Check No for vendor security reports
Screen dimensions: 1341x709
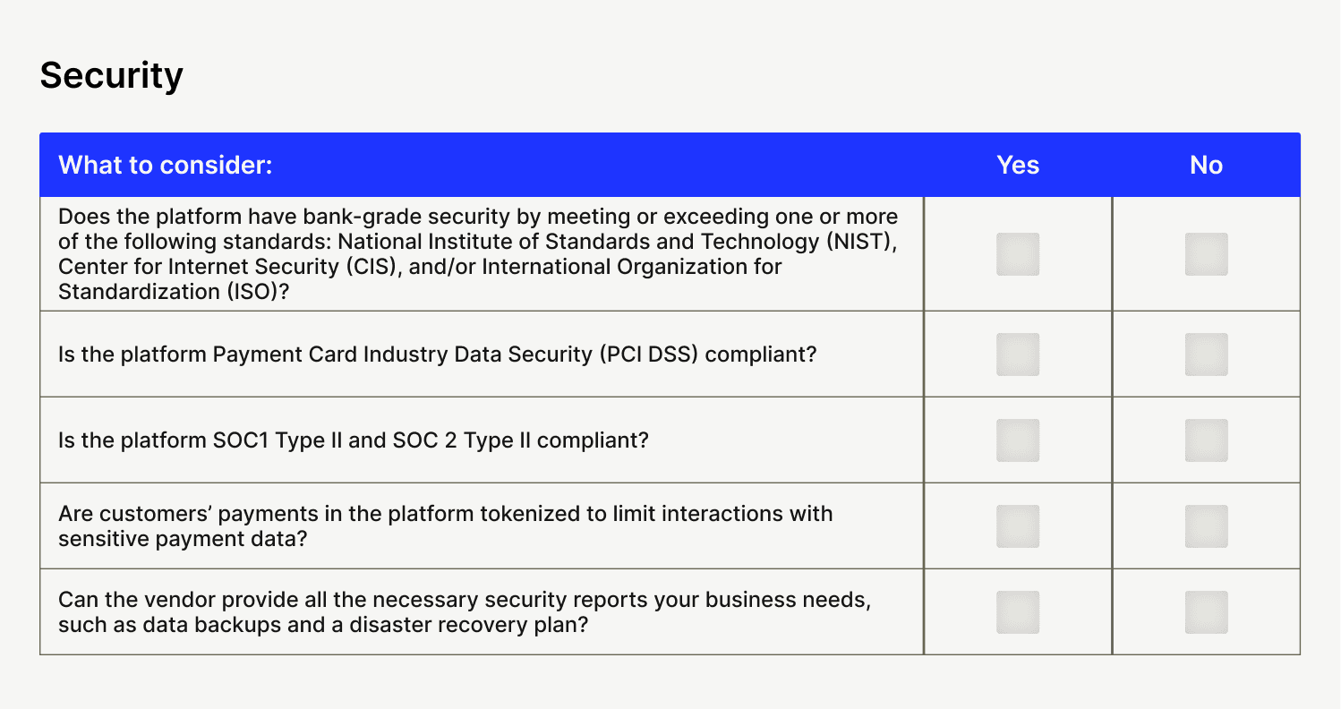pos(1206,612)
